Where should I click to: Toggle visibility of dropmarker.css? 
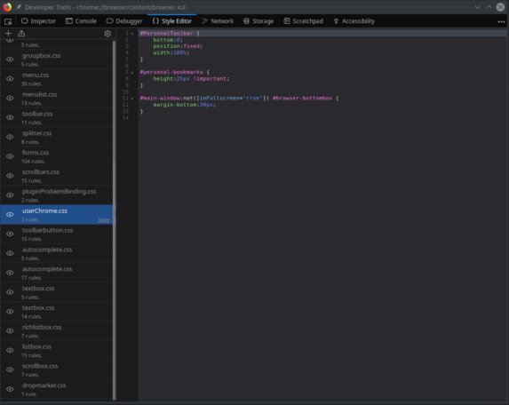[x=10, y=389]
